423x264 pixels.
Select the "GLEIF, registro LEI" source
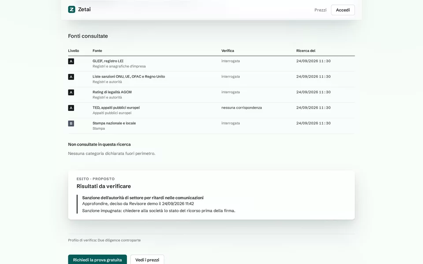click(x=108, y=61)
